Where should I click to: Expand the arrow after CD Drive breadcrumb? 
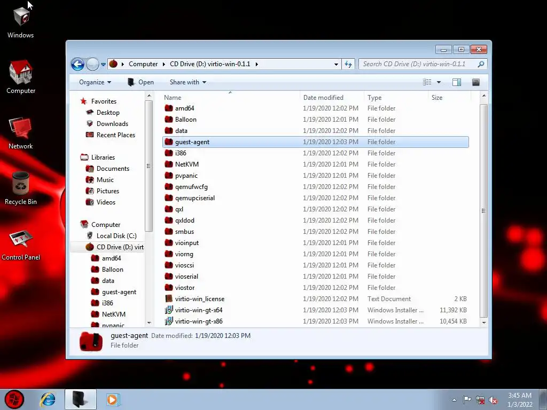[257, 64]
